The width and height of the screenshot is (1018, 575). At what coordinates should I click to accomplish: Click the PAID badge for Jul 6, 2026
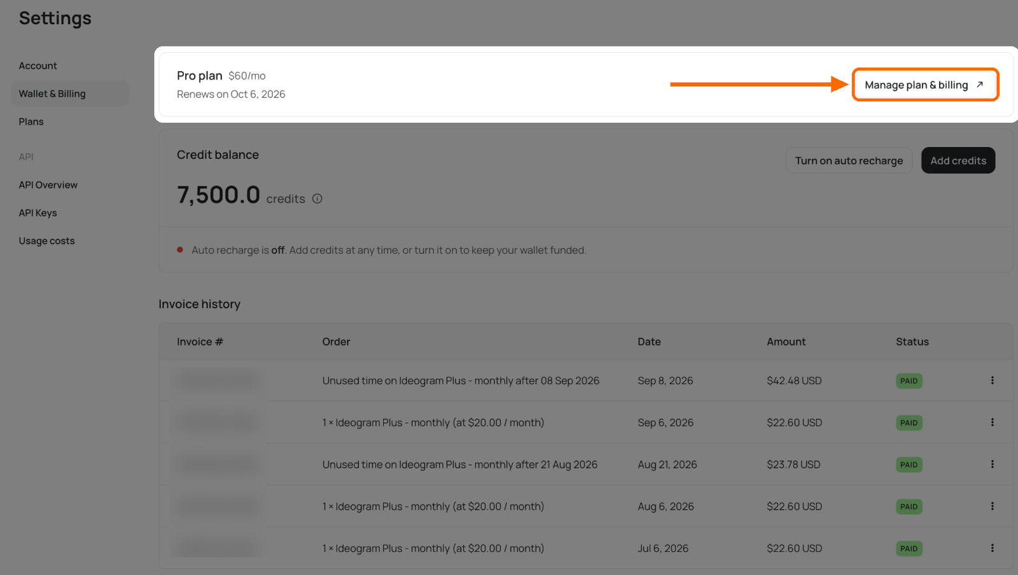coord(909,549)
